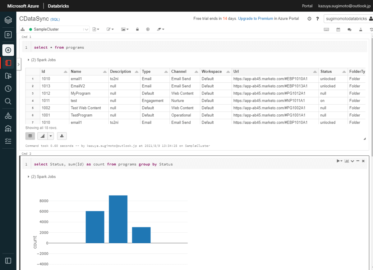This screenshot has height=270, width=373.
Task: Switch result view to table display
Action: pos(30,136)
